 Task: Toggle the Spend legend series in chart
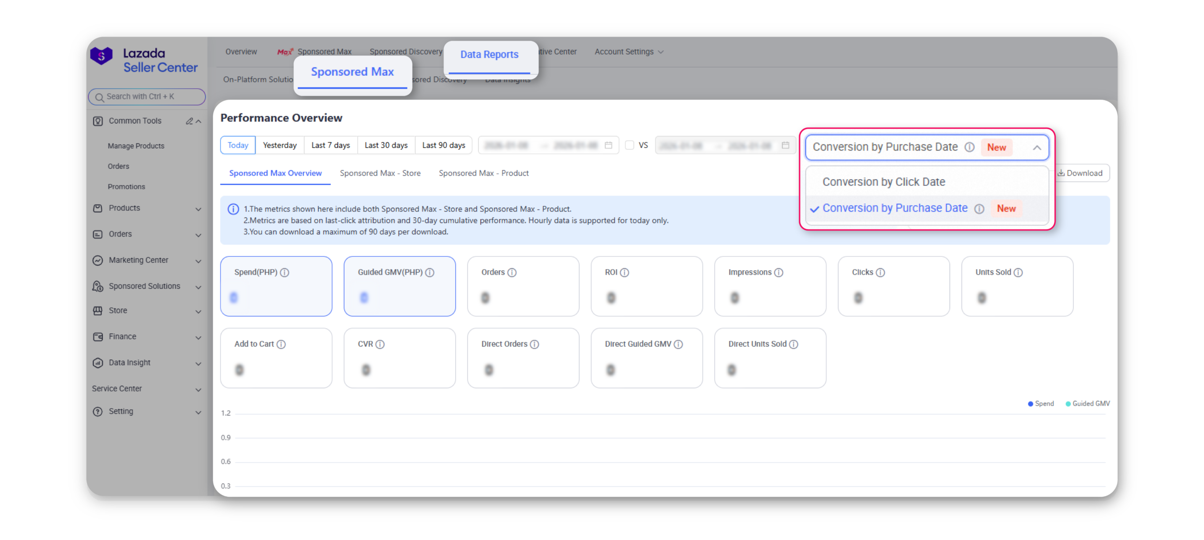[1040, 404]
